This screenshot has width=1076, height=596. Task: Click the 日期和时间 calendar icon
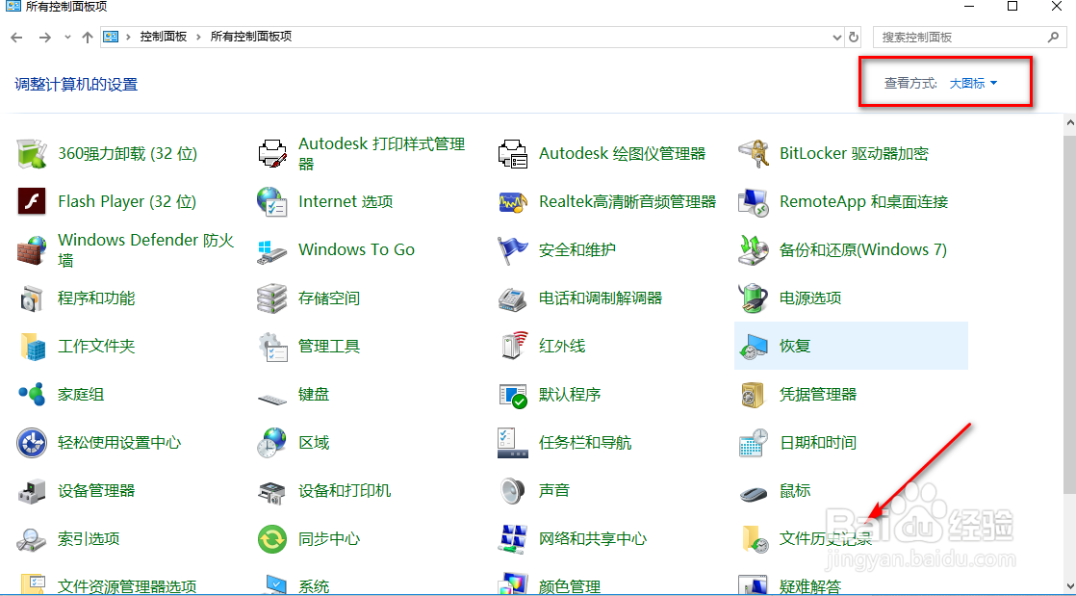[x=753, y=443]
